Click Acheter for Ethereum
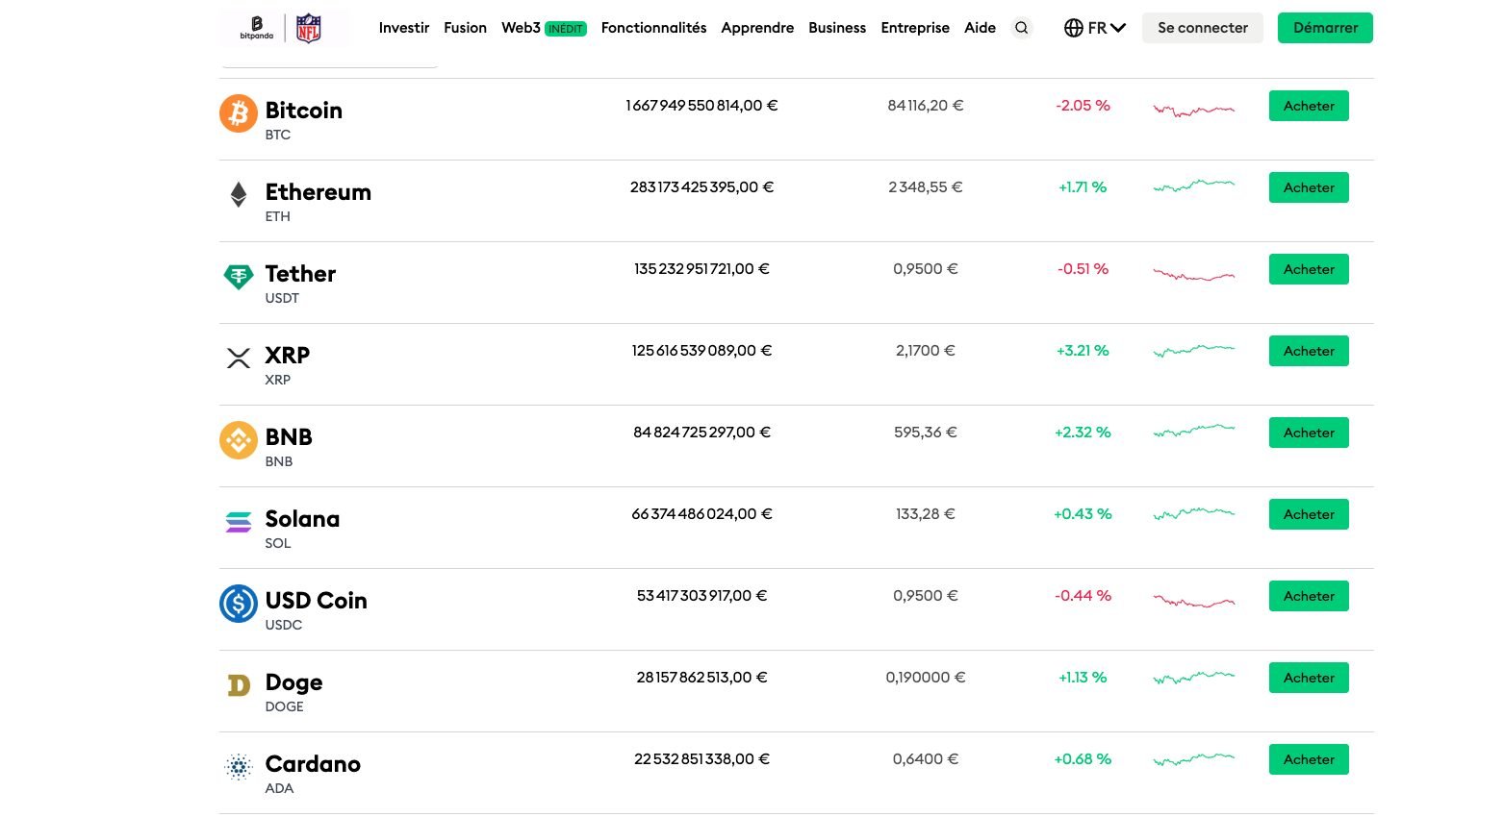The width and height of the screenshot is (1504, 817). click(1309, 187)
